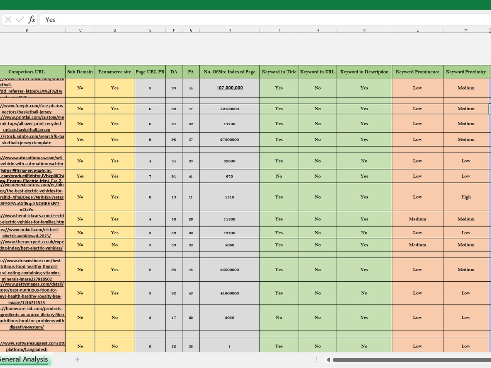Image resolution: width=491 pixels, height=368 pixels.
Task: Click the Enter checkmark in formula bar
Action: [x=20, y=20]
